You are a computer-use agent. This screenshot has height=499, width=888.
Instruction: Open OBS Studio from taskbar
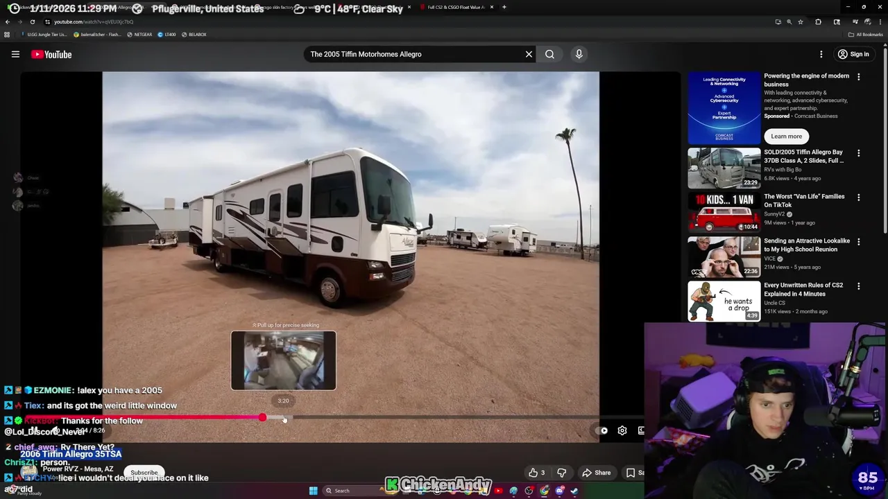[529, 491]
